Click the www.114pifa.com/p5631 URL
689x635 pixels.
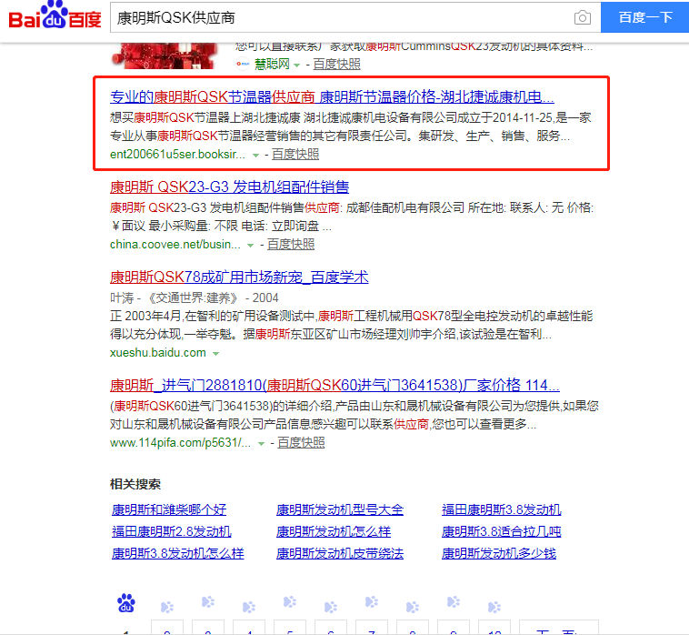point(180,443)
